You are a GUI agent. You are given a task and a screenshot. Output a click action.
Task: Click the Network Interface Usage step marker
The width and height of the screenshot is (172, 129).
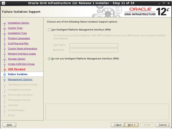[5, 54]
